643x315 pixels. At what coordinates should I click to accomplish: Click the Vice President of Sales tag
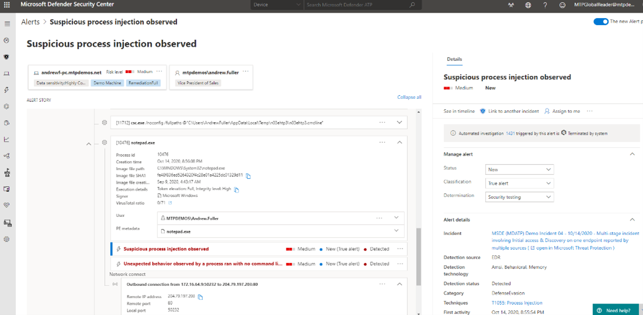(199, 83)
